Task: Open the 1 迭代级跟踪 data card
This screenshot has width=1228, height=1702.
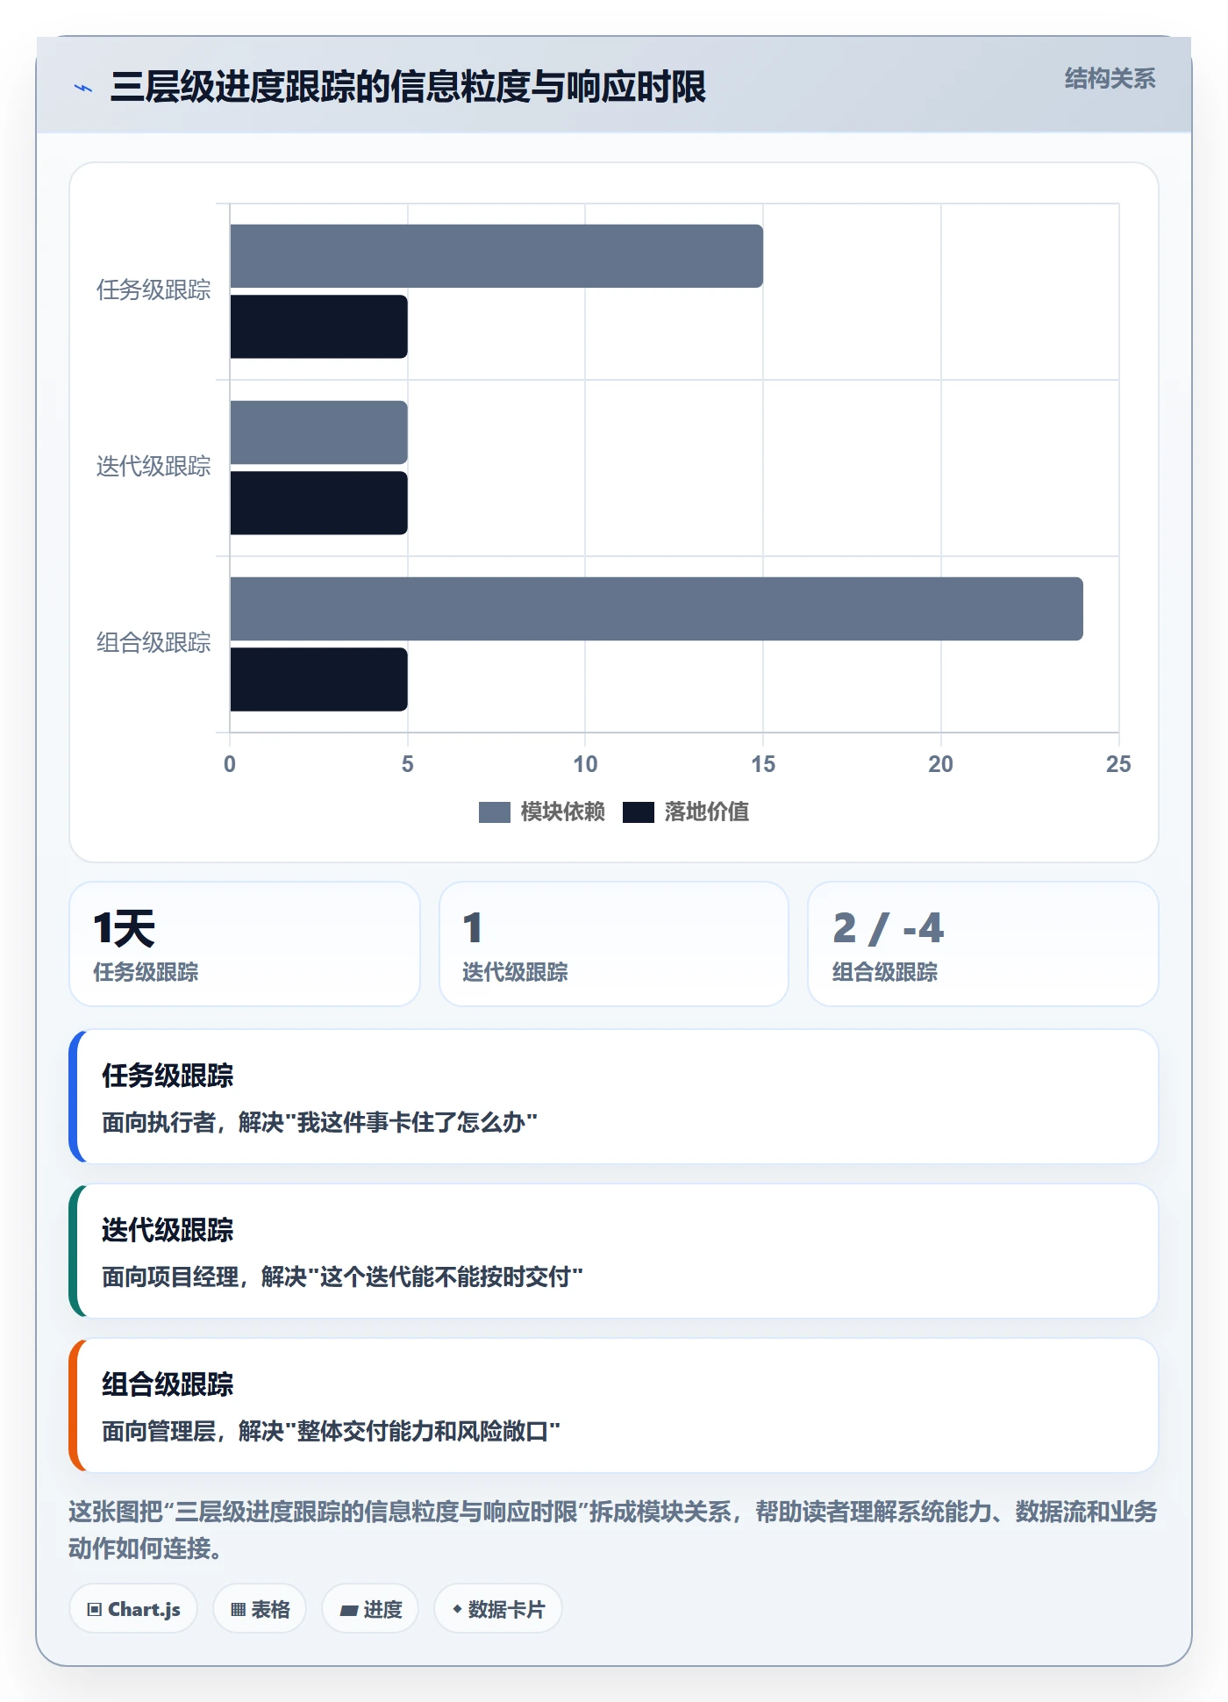Action: pos(614,944)
